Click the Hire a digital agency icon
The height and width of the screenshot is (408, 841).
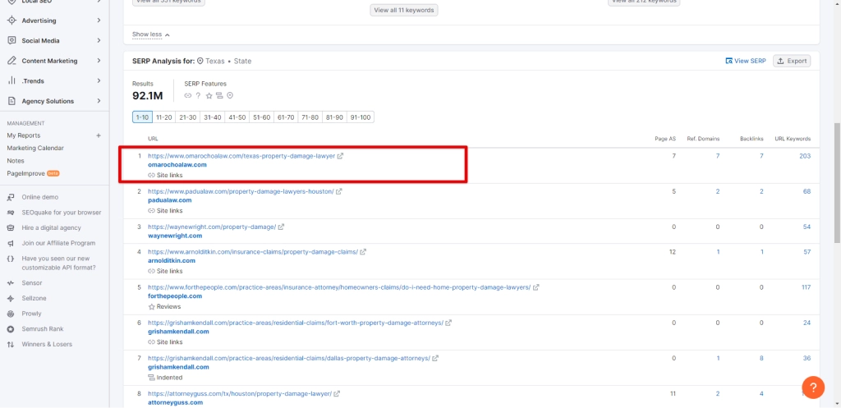click(11, 228)
